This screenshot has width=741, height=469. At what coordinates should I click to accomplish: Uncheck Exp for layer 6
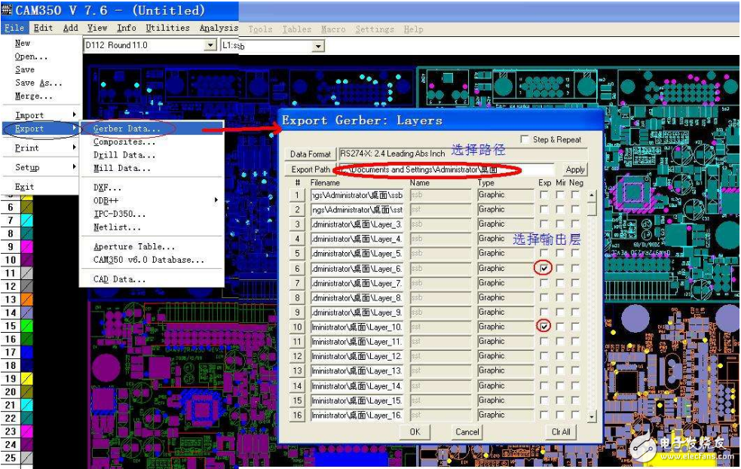[x=544, y=268]
